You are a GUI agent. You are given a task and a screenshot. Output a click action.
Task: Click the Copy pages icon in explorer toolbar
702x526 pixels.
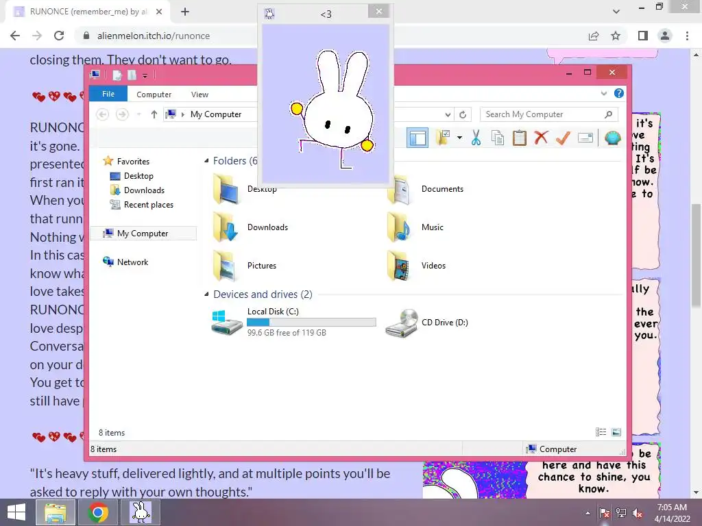coord(498,138)
